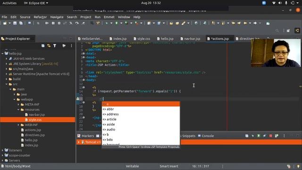Open Project Explorer view menu (three dots)
The height and width of the screenshot is (170, 302).
tap(71, 46)
